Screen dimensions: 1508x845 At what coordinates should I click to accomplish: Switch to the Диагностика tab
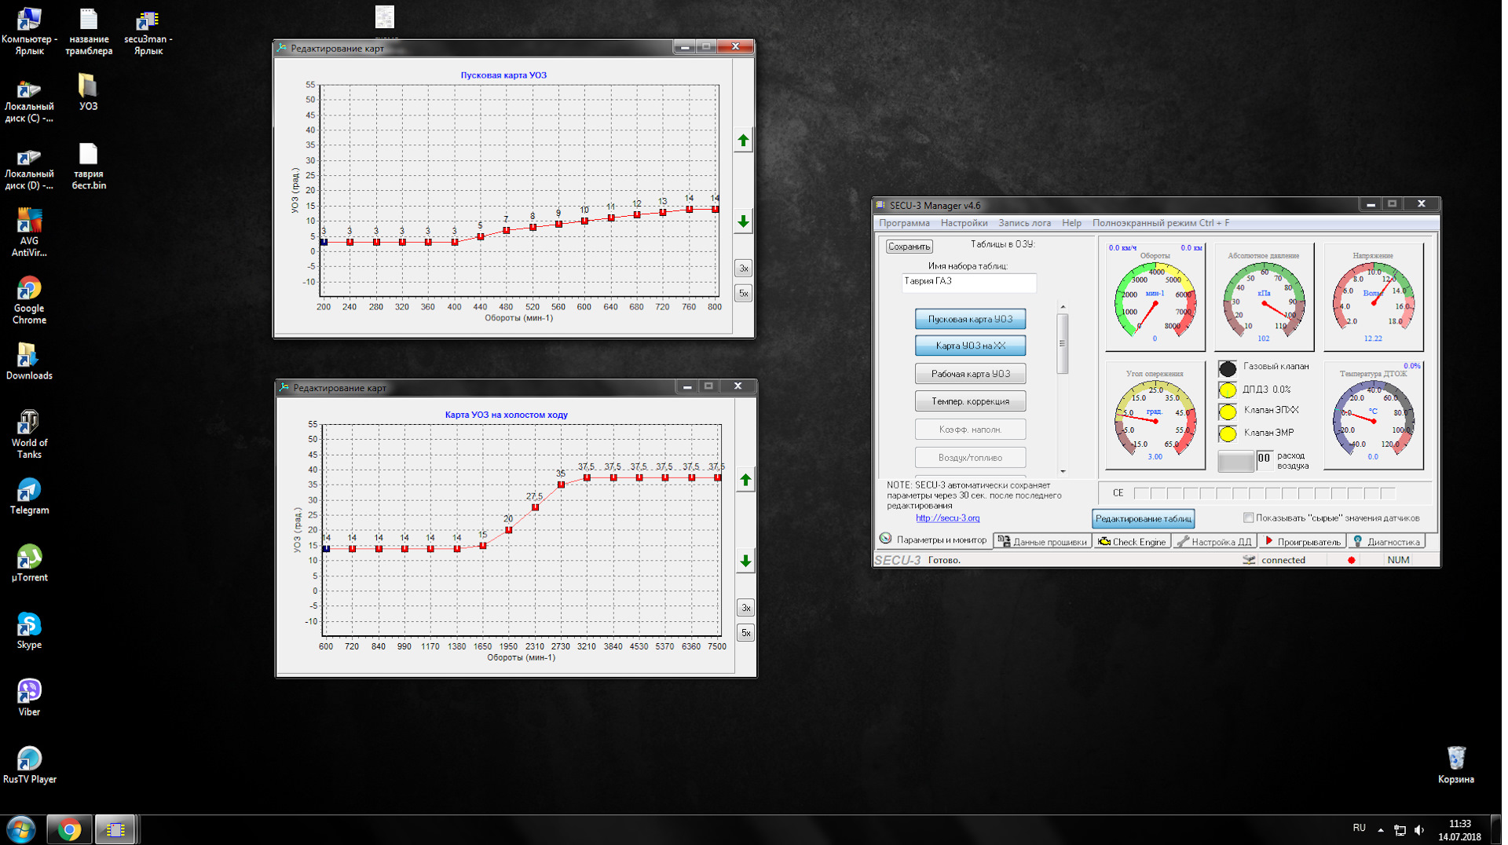1386,541
